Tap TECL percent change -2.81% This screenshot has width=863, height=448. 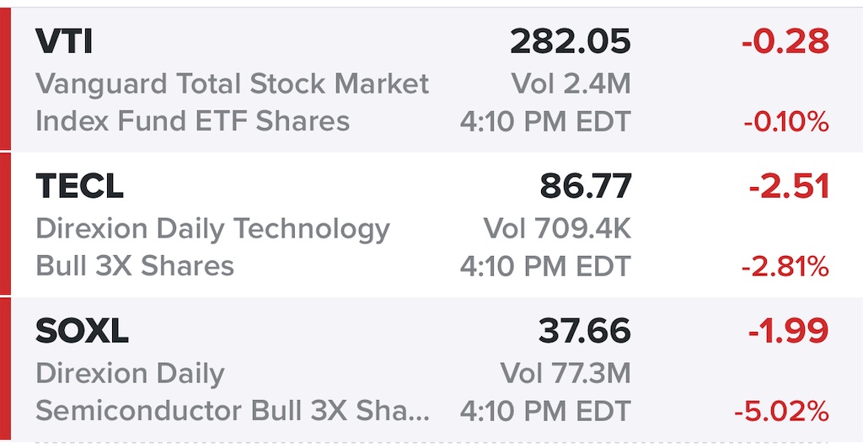tap(785, 267)
